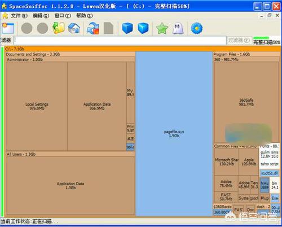Viewport: 282px width, 227px height.
Task: Click the blue gear settings icon
Action: coord(197,28)
